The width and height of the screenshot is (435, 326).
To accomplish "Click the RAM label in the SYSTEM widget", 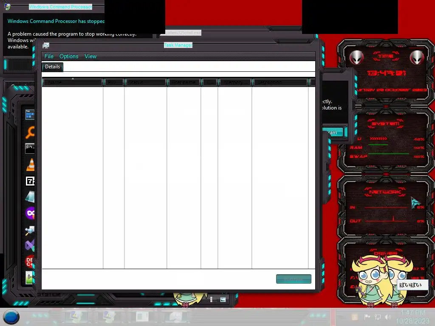I will pos(356,147).
